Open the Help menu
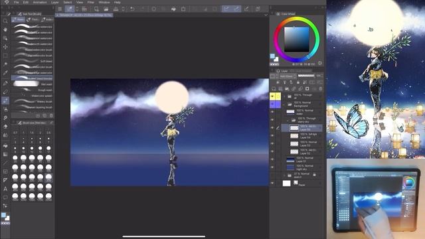 coord(117,2)
